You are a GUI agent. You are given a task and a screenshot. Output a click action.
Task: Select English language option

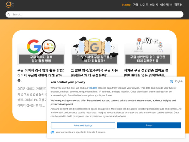179,81
